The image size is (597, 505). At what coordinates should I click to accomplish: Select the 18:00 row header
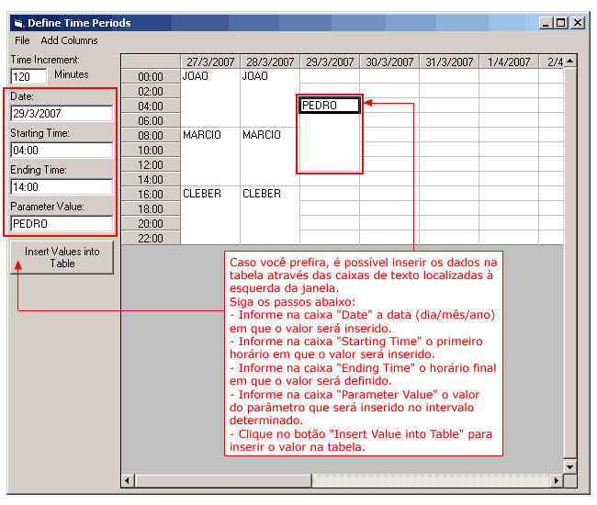151,209
